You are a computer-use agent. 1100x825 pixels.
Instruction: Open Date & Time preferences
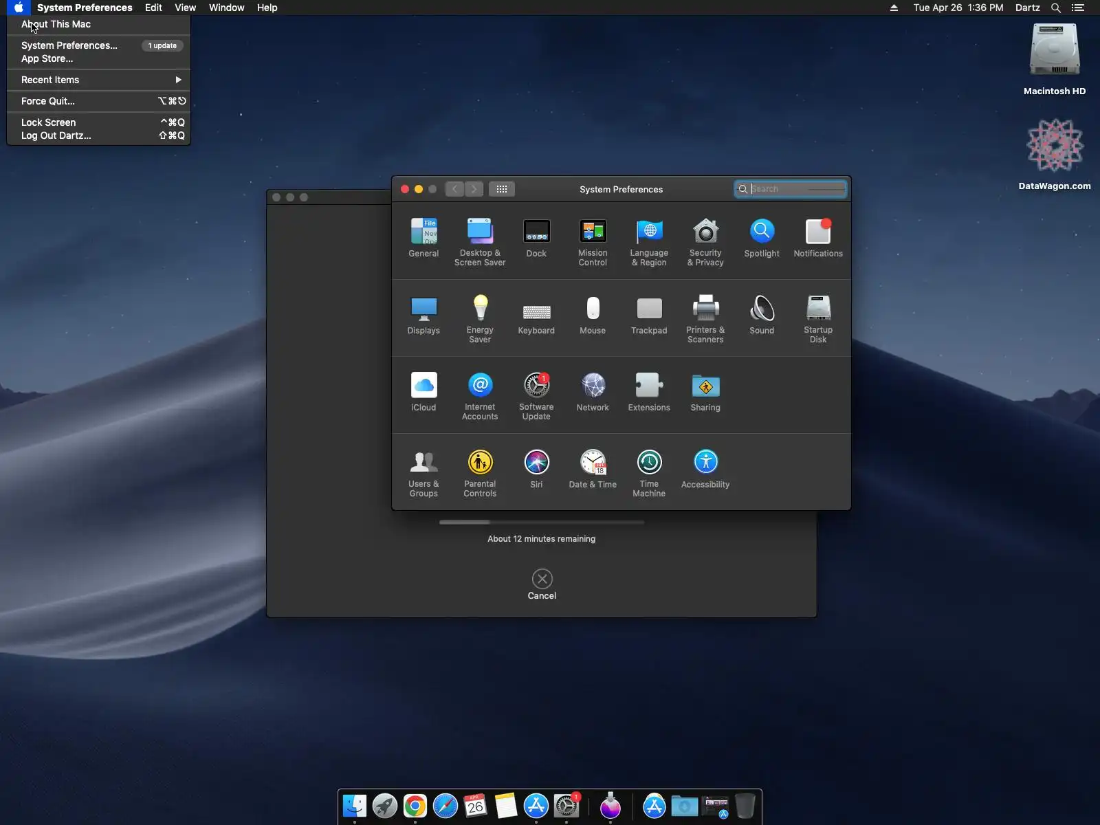tap(593, 469)
